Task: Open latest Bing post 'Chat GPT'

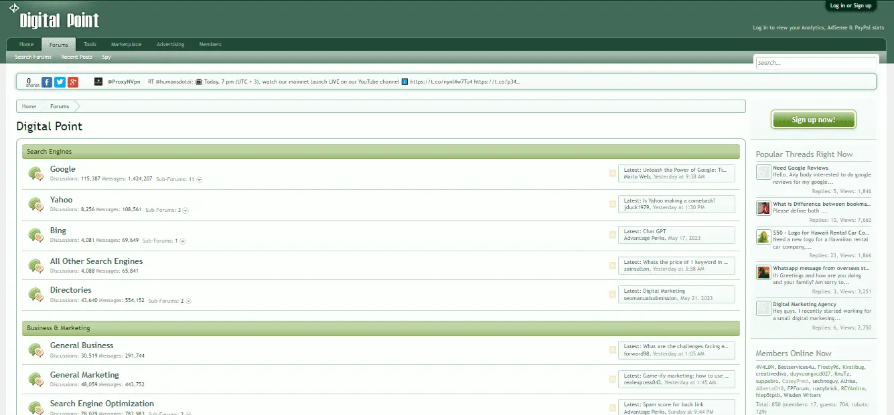Action: coord(654,231)
